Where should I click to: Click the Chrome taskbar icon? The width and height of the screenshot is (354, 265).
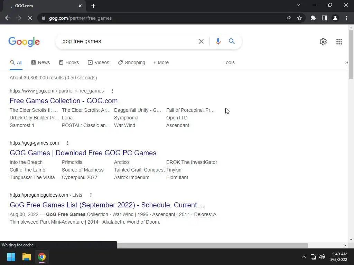41,257
